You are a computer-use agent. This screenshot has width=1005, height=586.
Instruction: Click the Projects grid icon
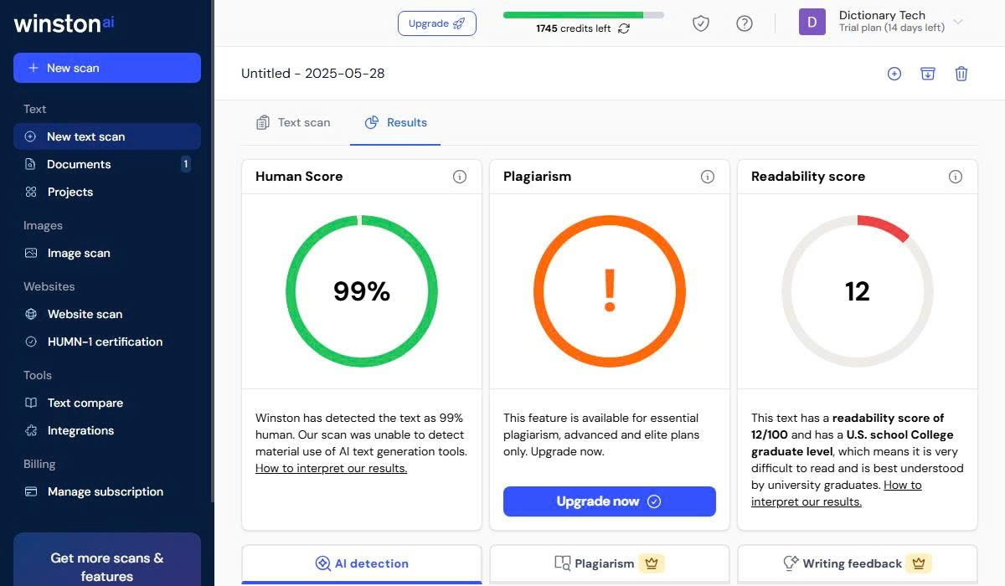pyautogui.click(x=31, y=192)
